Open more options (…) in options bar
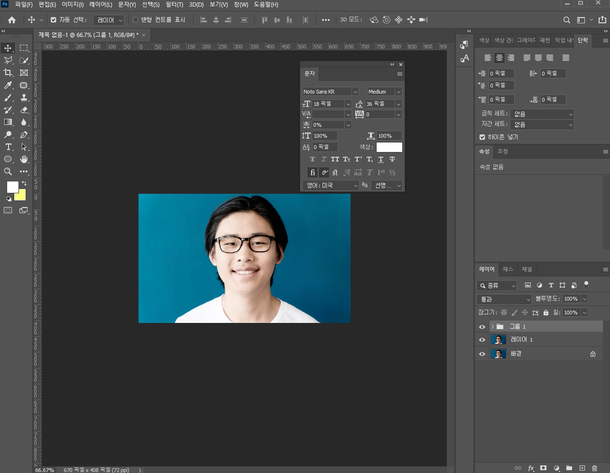 point(326,20)
